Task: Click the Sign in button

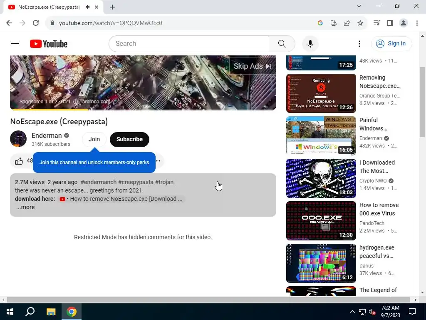Action: pyautogui.click(x=391, y=43)
